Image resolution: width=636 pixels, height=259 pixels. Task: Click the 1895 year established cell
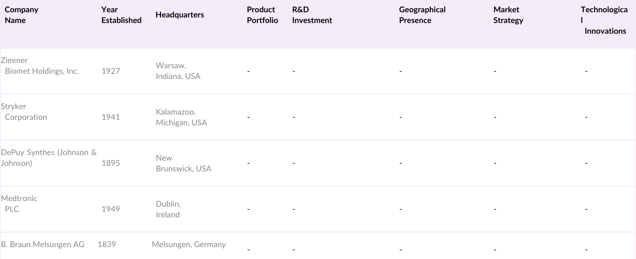[111, 163]
